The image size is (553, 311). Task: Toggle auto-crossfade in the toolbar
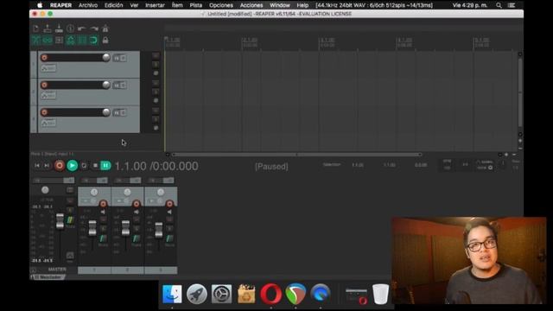pos(36,41)
